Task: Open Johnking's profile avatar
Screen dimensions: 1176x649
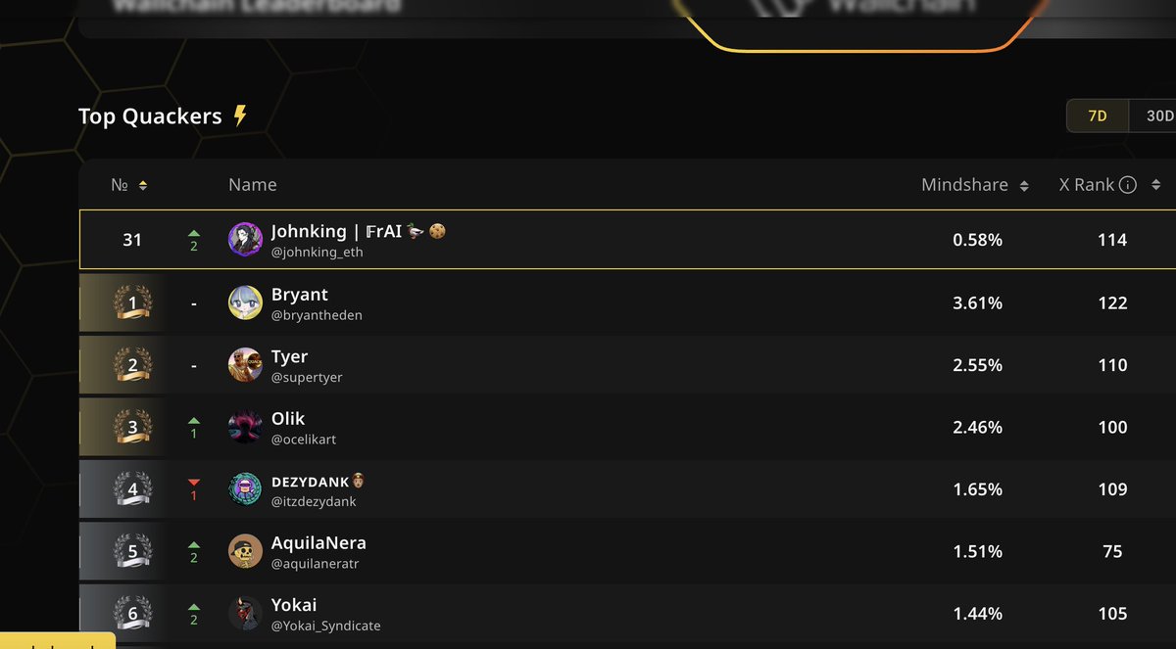Action: [245, 239]
